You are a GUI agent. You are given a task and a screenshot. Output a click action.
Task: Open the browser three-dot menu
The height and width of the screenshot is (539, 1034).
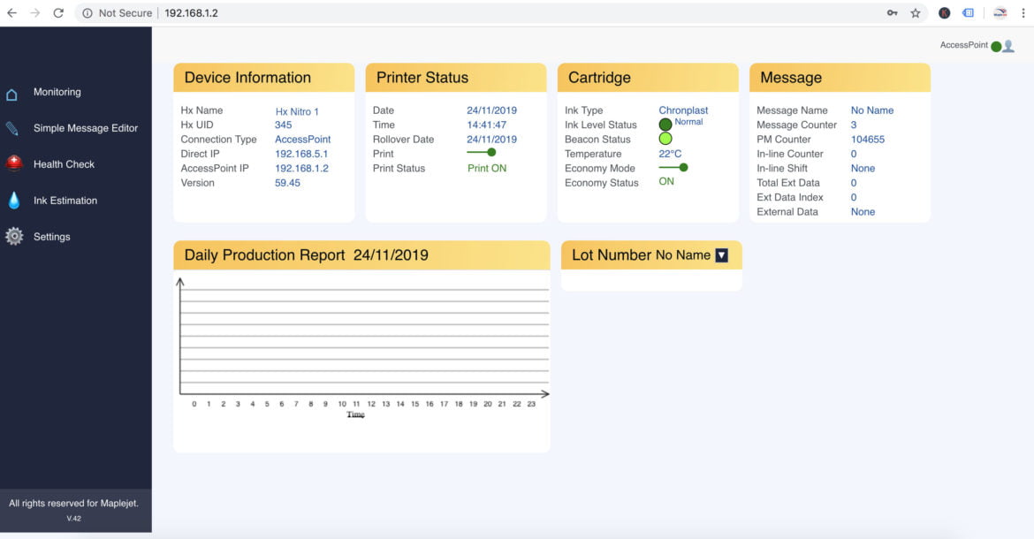pyautogui.click(x=1021, y=13)
